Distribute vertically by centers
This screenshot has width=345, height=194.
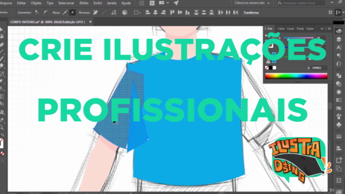click(204, 12)
